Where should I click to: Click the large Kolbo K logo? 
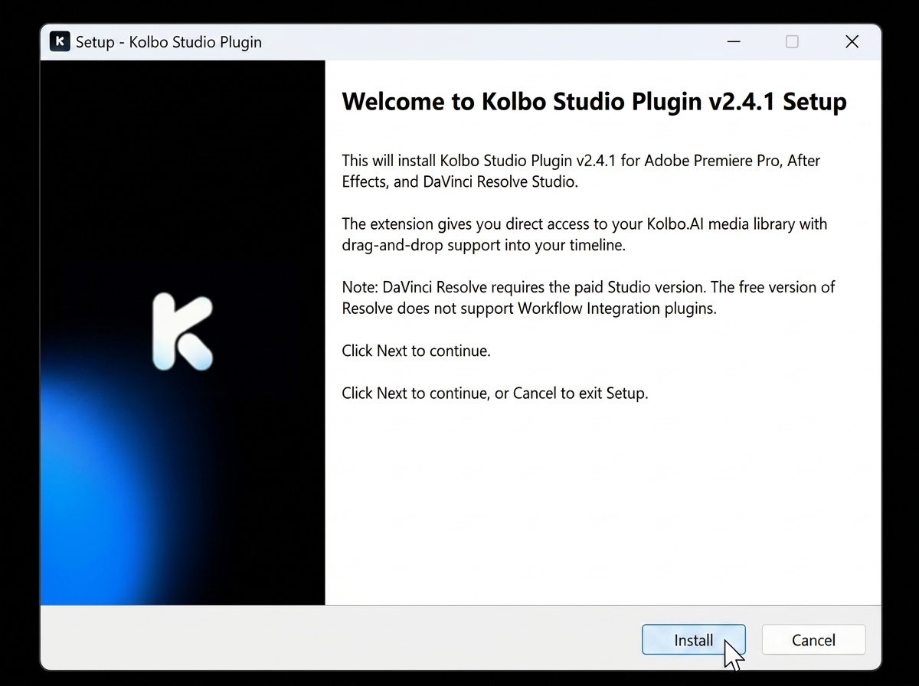pos(182,332)
